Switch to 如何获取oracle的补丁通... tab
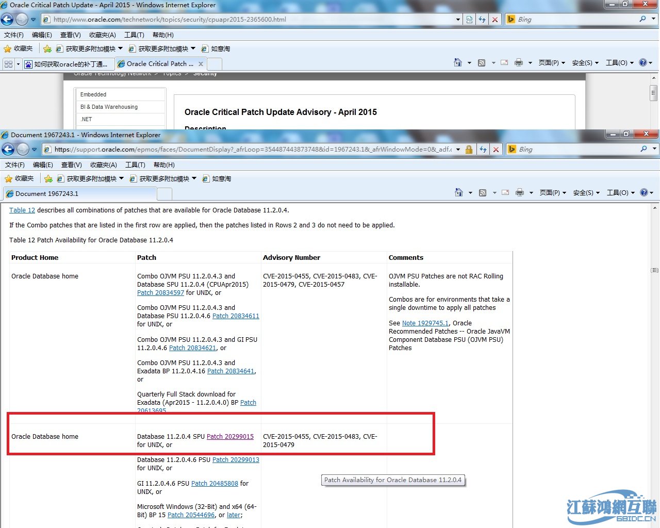Viewport: 660px width, 528px height. tap(69, 64)
